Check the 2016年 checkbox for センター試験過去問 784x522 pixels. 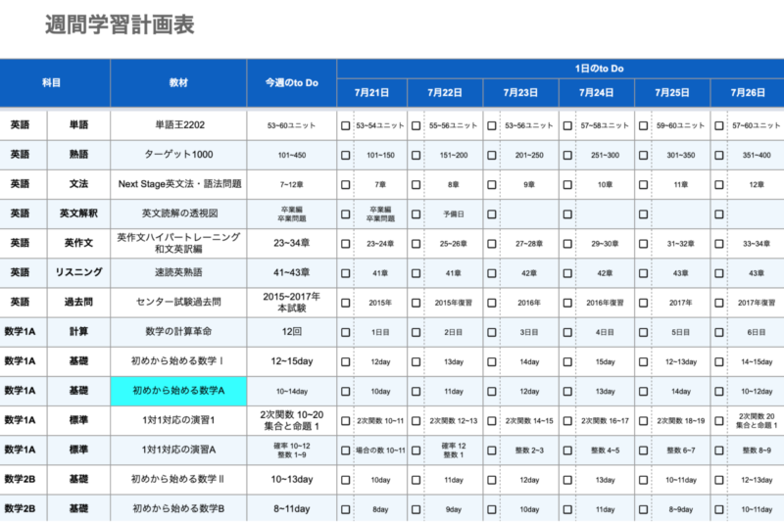[492, 303]
